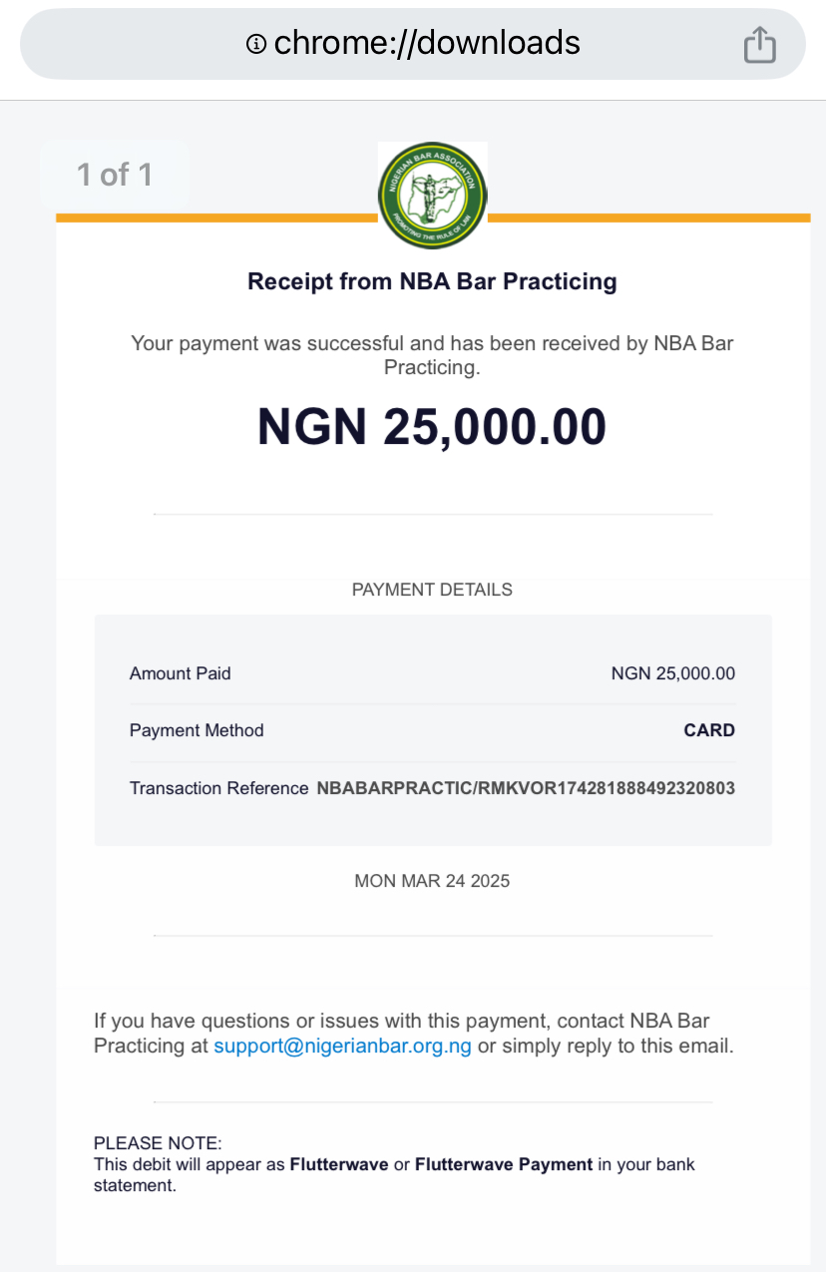Screen dimensions: 826x1272
Task: Click the 'Receipt from NBA Bar Practicing' heading
Action: pyautogui.click(x=432, y=281)
